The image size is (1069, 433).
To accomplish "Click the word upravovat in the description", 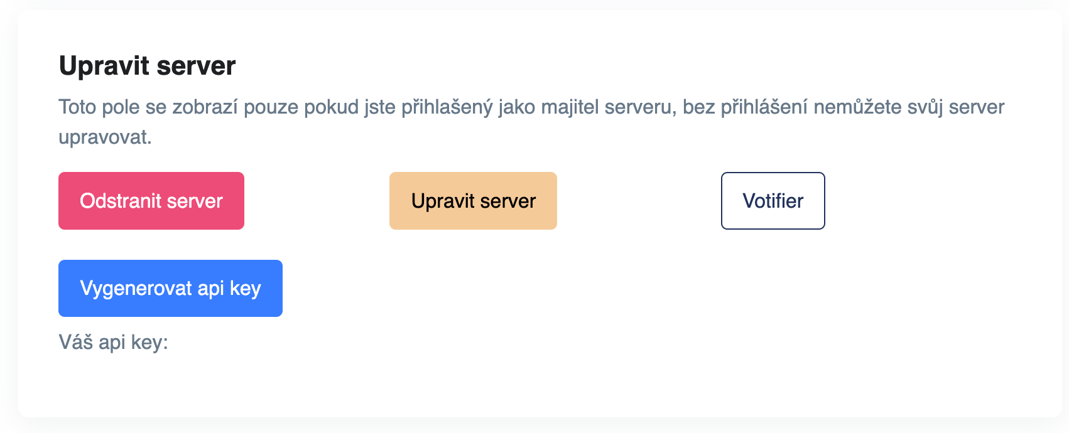I will pos(105,137).
